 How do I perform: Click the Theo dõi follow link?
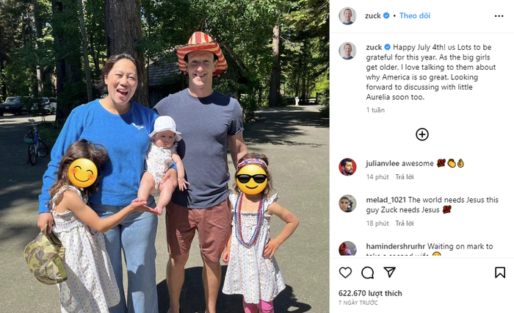tap(415, 15)
